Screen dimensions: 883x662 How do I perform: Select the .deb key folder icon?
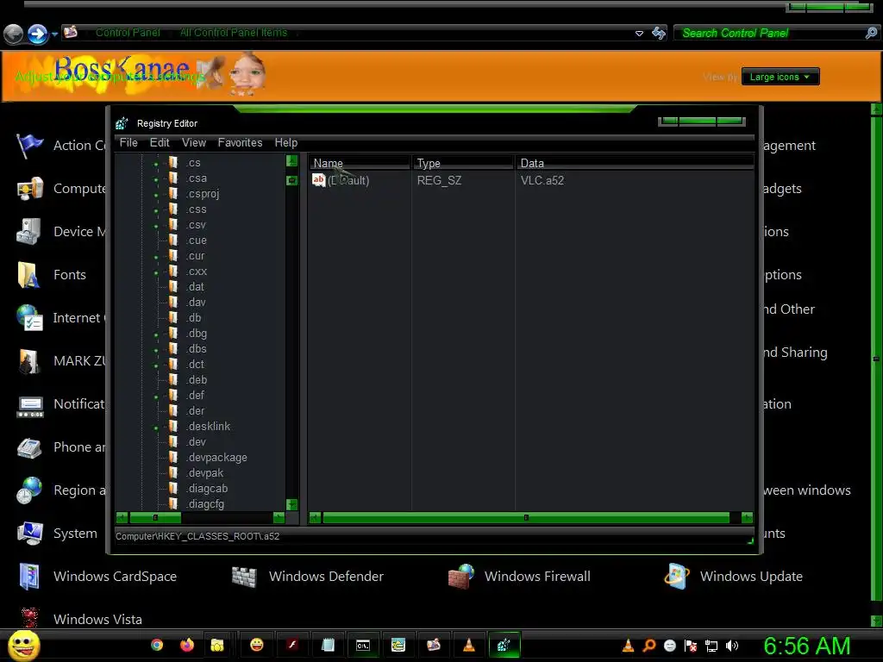[x=173, y=379]
